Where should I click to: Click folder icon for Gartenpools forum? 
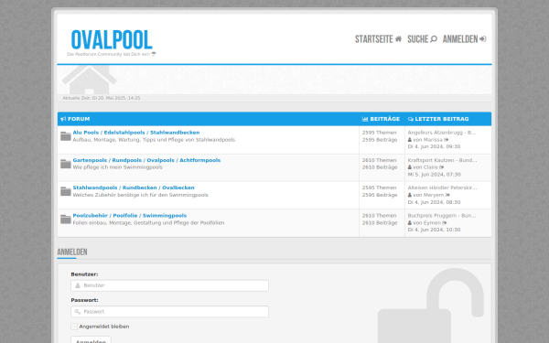click(x=66, y=164)
